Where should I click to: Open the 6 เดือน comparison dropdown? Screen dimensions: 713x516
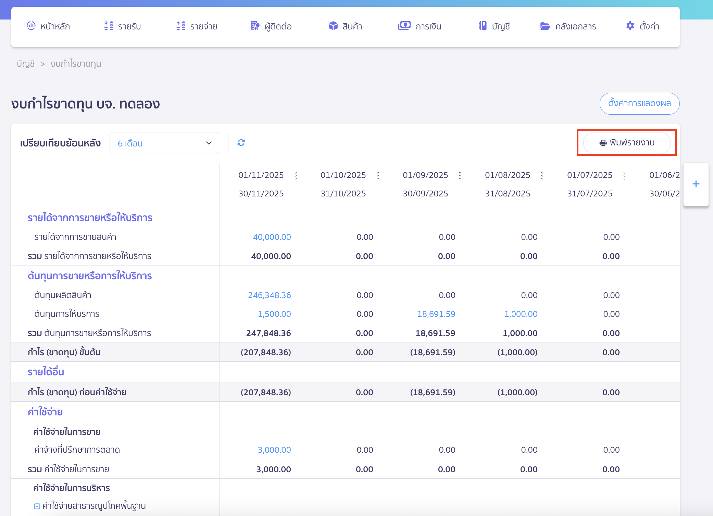[164, 143]
